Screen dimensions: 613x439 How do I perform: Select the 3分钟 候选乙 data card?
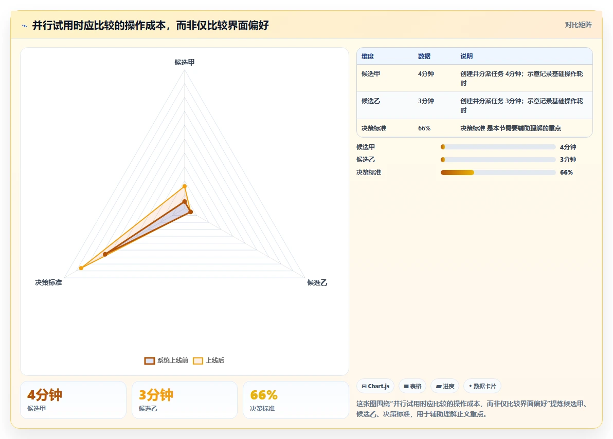(x=185, y=400)
